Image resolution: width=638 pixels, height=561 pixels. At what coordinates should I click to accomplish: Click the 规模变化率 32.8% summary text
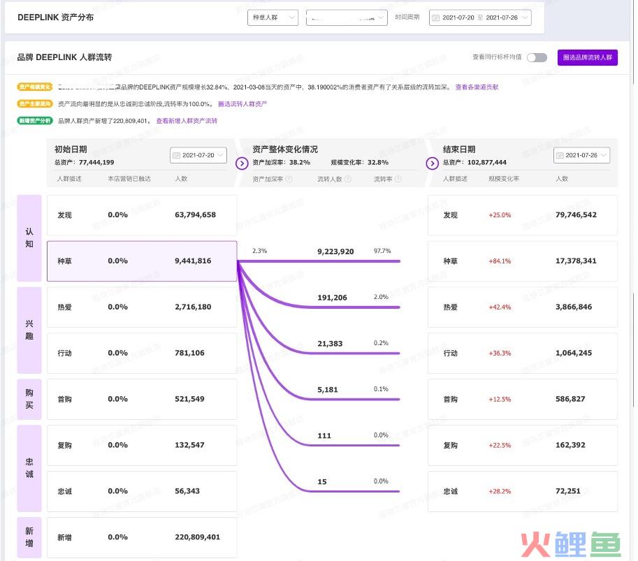pos(359,162)
